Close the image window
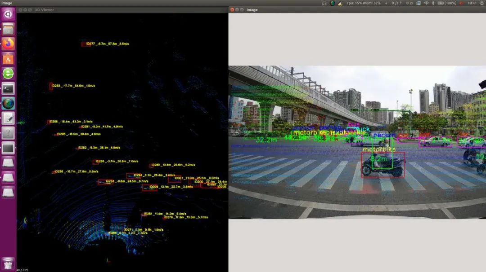Screen dimensions: 486x272 tap(232, 9)
